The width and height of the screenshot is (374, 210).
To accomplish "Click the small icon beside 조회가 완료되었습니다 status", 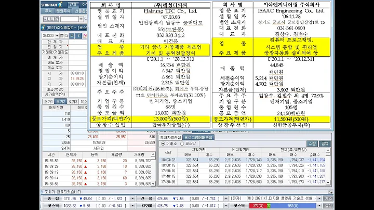I will pyautogui.click(x=42, y=192).
